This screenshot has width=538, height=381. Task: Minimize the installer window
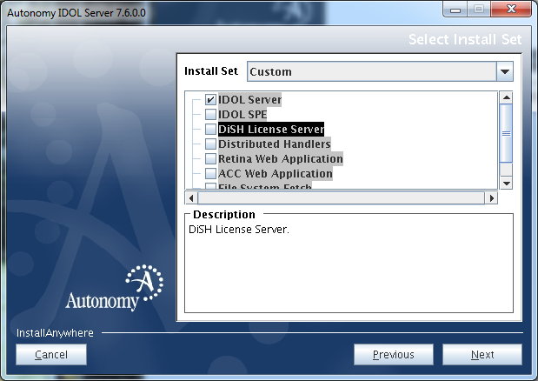point(455,10)
